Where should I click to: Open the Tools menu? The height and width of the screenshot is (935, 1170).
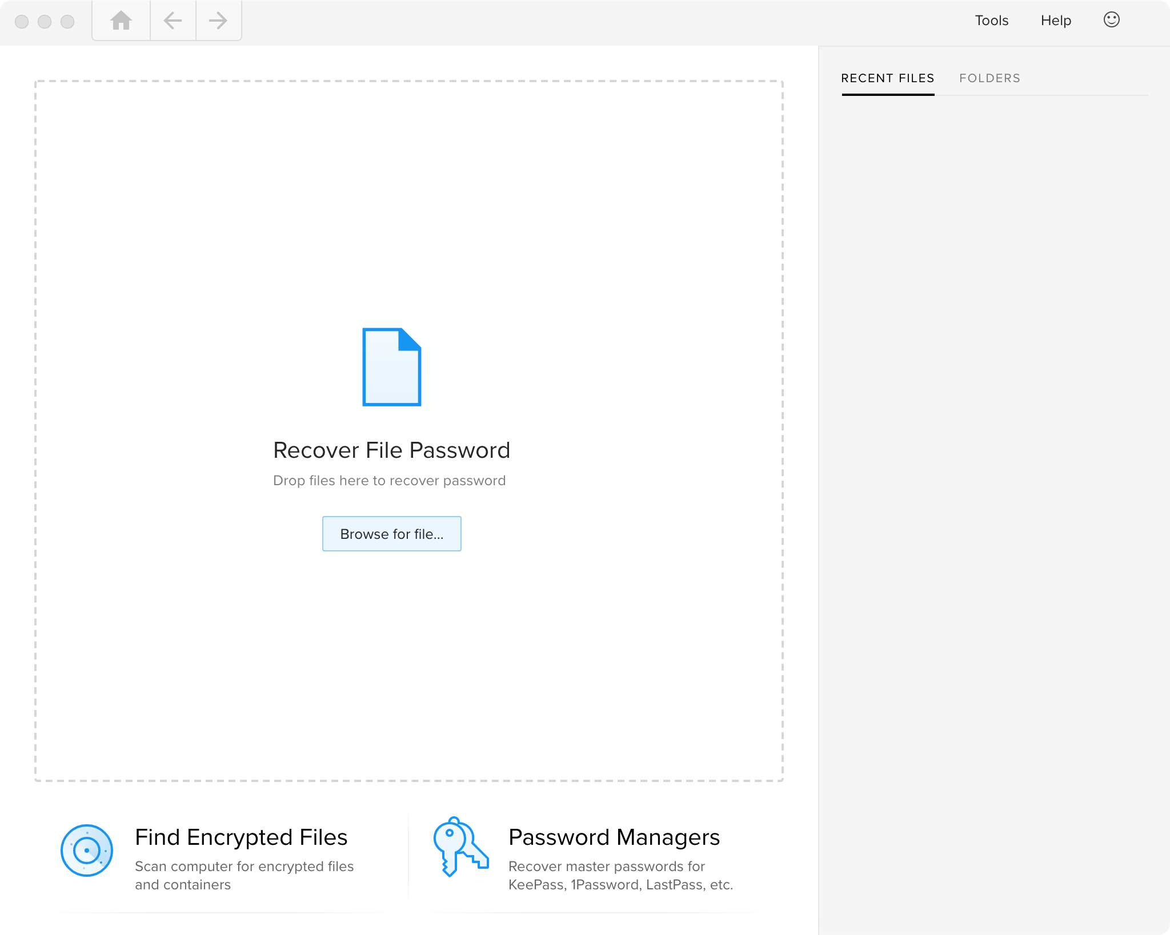point(992,20)
